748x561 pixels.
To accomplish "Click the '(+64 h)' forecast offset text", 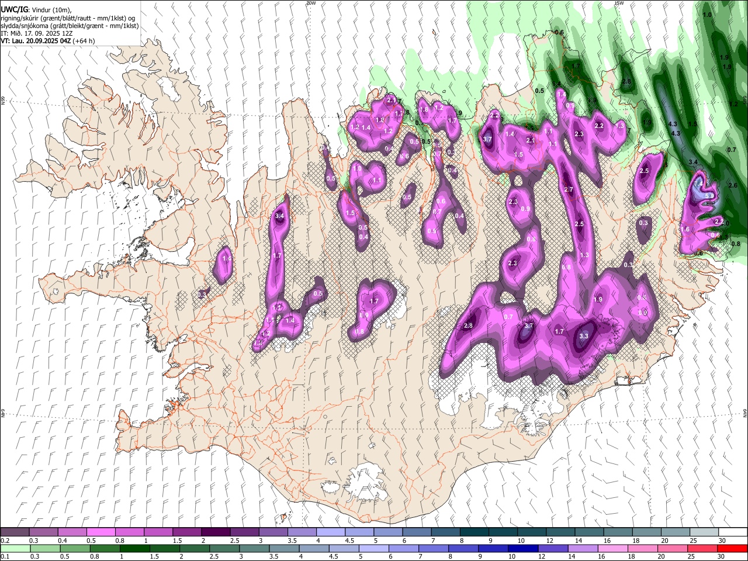I will click(x=83, y=41).
